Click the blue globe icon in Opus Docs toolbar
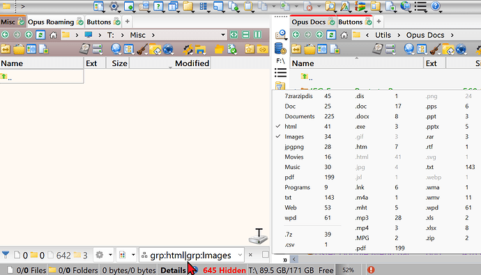This screenshot has height=275, width=481. tap(409, 49)
